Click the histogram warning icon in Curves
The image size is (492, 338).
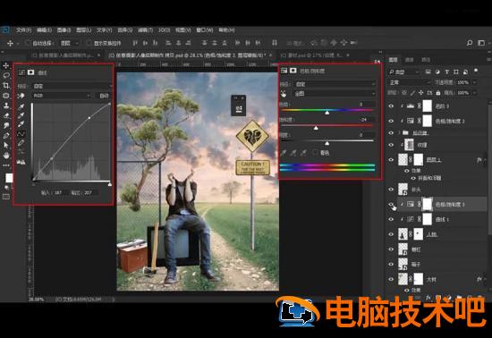tap(21, 162)
